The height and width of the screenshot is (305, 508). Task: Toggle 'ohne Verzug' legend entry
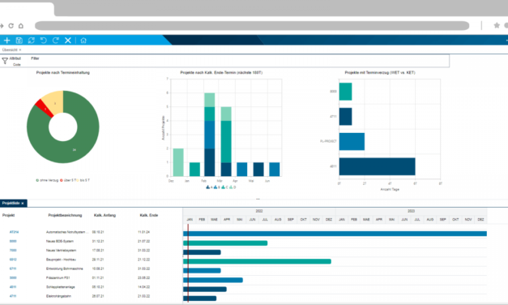tap(47, 180)
